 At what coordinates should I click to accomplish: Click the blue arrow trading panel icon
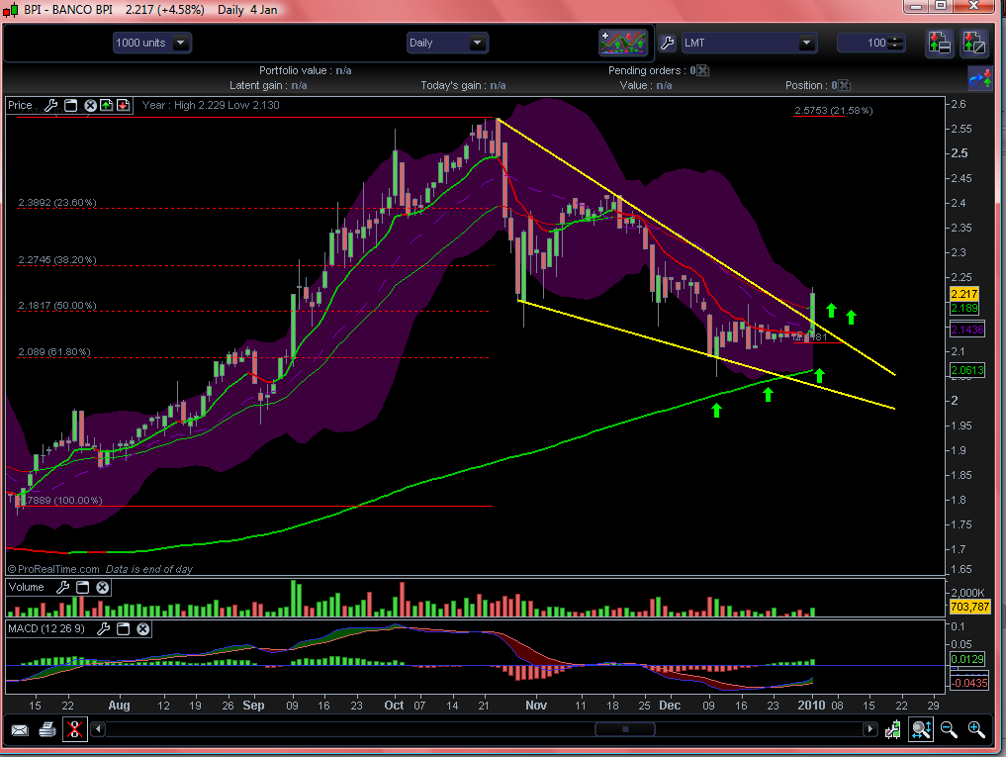click(x=980, y=79)
